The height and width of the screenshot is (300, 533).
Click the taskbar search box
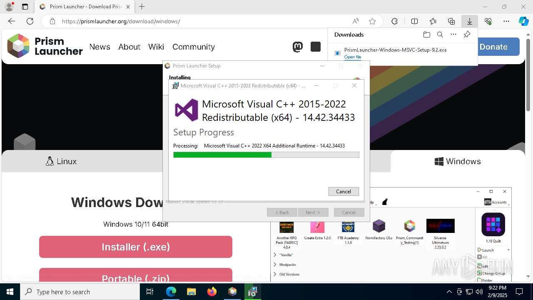point(80,292)
